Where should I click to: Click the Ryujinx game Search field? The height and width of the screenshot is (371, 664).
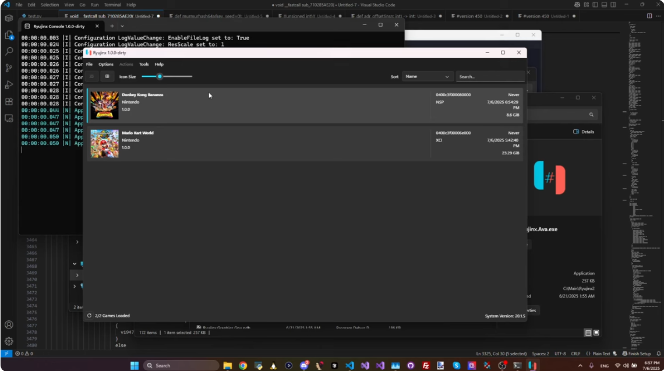click(489, 76)
